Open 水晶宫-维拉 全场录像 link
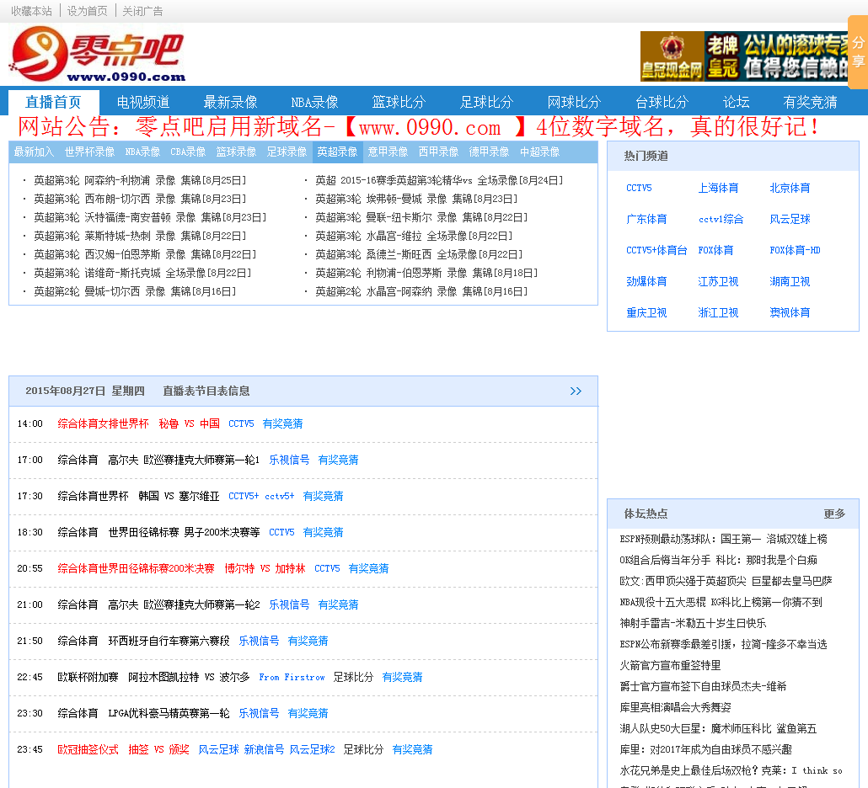 414,236
